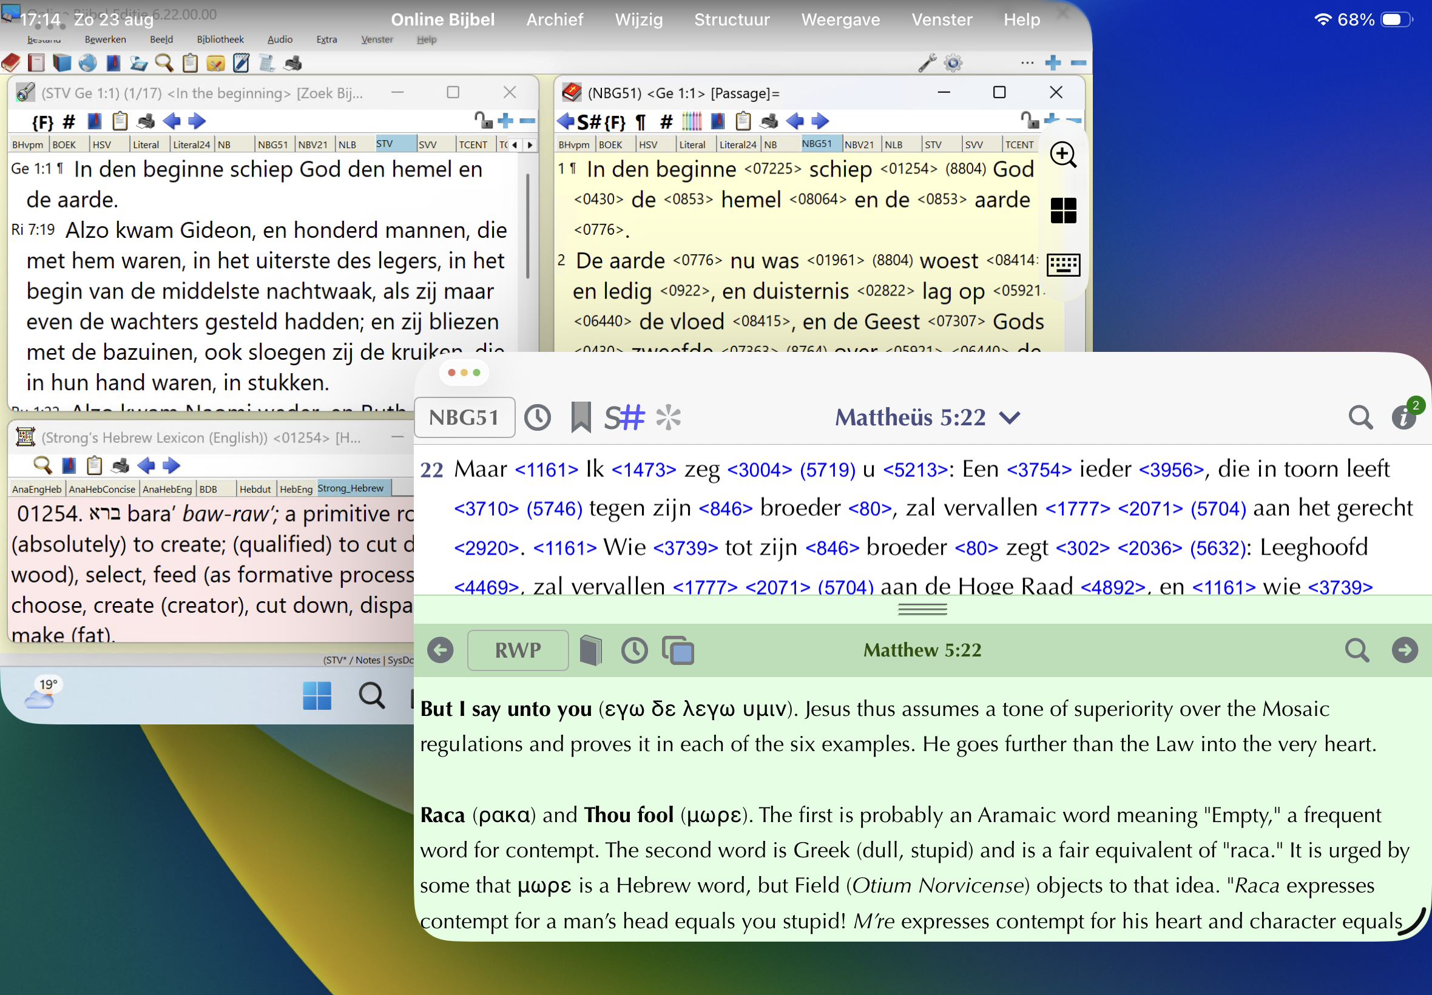
Task: Toggle the padlock in the STV window
Action: [482, 120]
